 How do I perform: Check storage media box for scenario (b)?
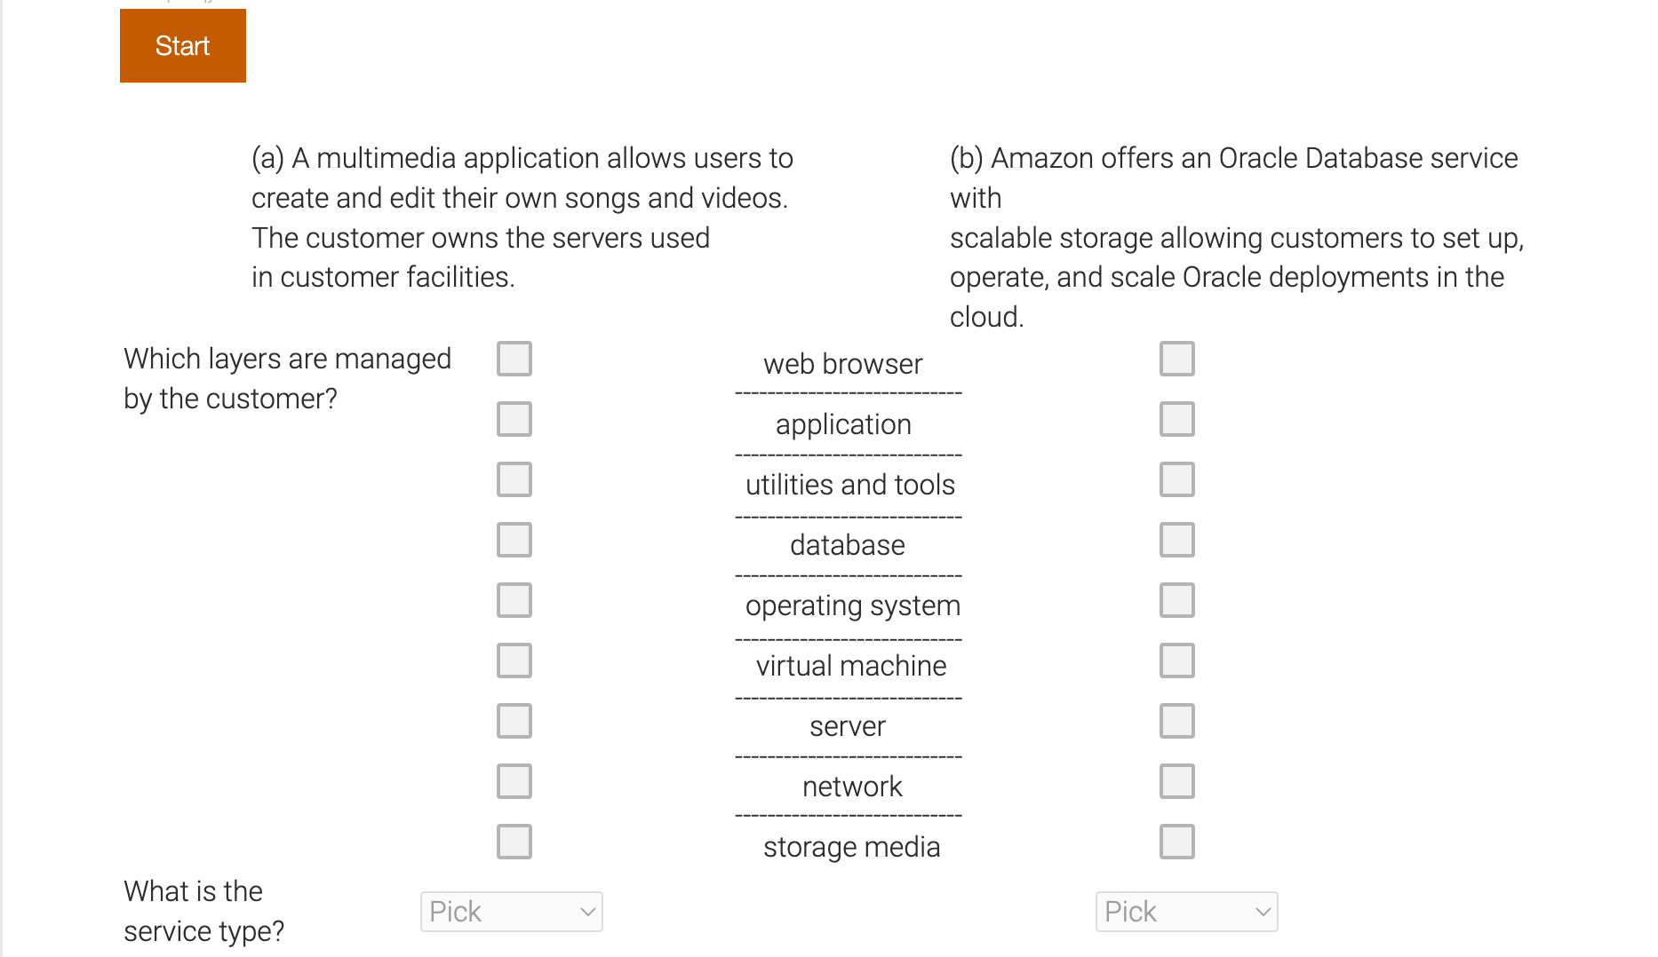click(1176, 842)
